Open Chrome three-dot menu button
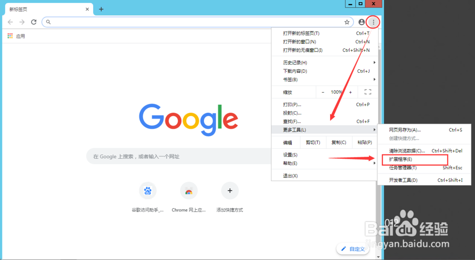This screenshot has width=475, height=260. tap(373, 22)
